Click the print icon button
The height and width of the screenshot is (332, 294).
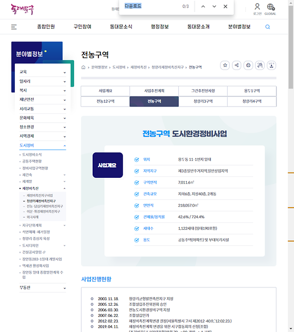(x=248, y=65)
